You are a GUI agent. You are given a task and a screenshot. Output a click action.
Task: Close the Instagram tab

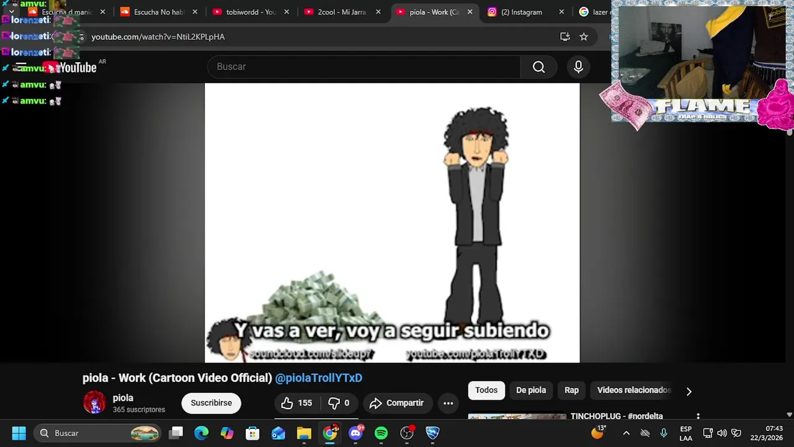coord(561,12)
